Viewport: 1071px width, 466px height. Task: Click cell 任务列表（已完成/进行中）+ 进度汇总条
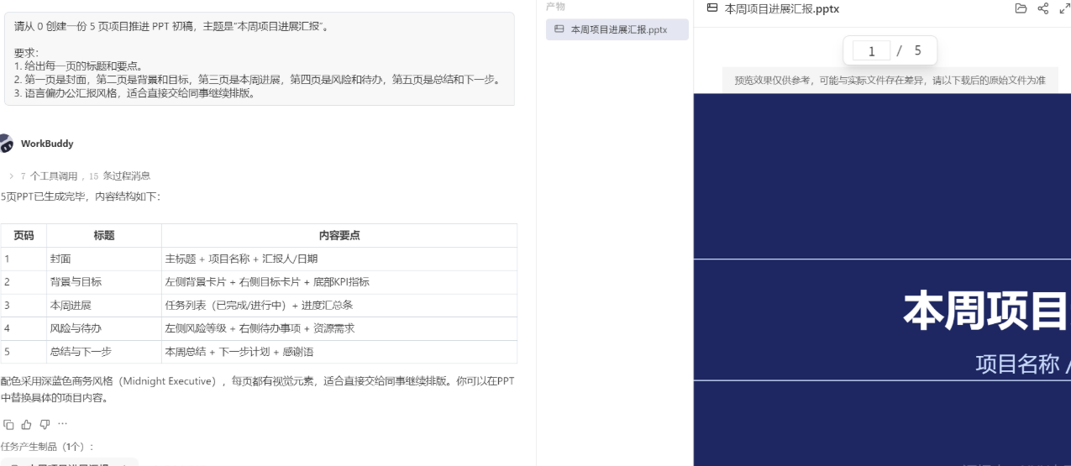[339, 306]
